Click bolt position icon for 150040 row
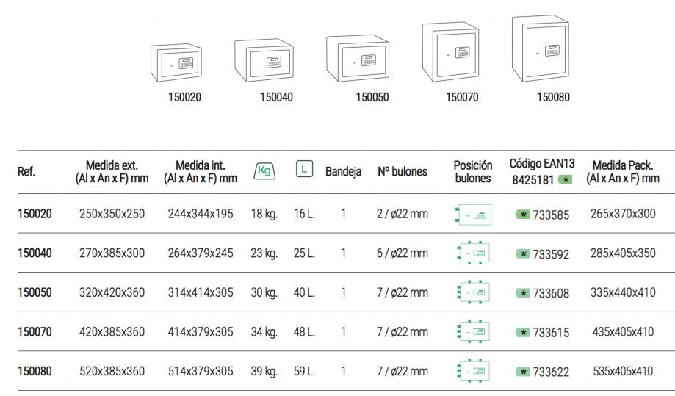Screen dimensions: 675x396 [x=473, y=253]
